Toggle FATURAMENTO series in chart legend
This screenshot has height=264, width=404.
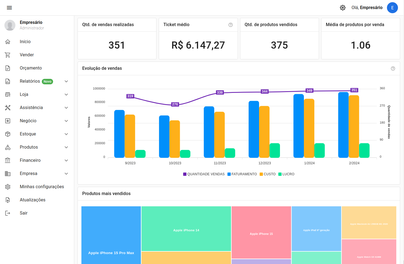[x=242, y=174]
